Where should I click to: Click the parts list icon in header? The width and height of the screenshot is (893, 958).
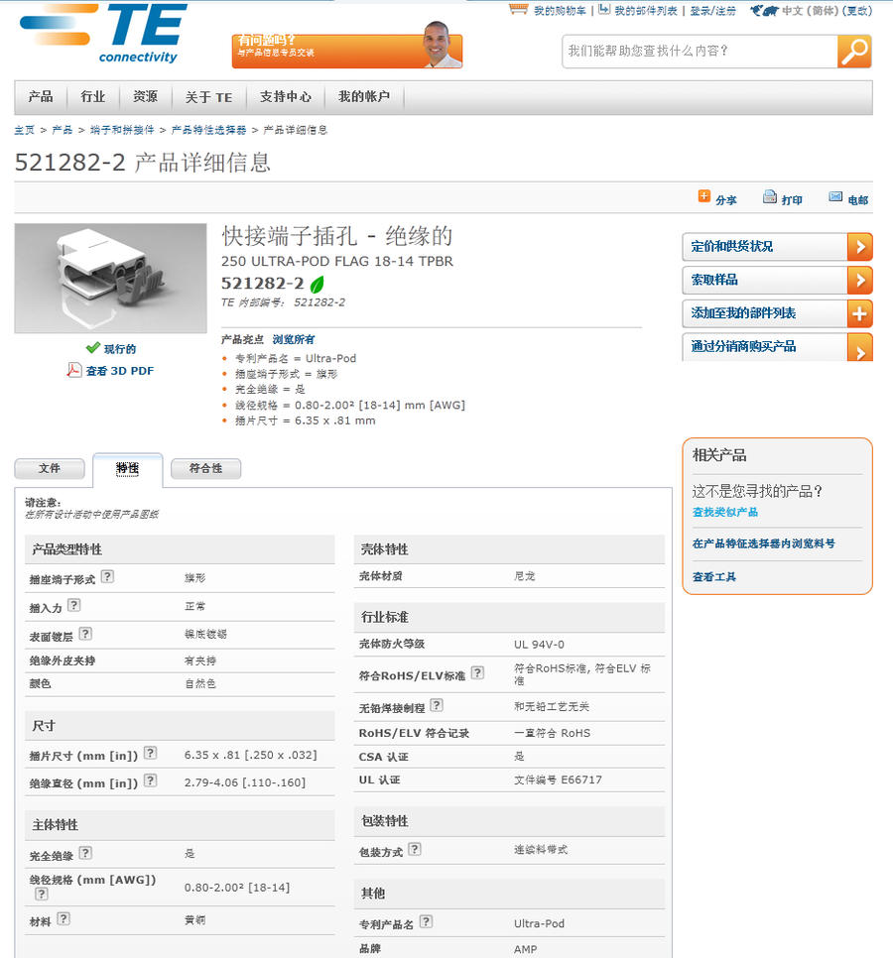coord(604,9)
